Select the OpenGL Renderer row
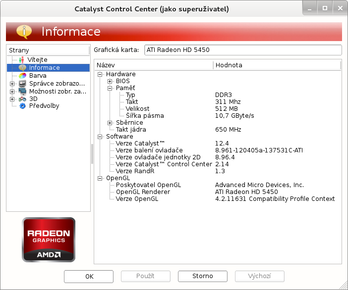 coord(218,192)
